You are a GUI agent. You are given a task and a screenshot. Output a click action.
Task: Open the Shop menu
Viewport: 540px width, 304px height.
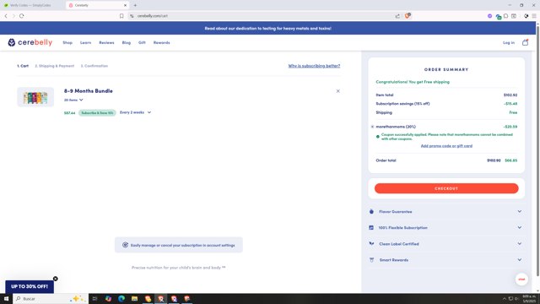67,43
